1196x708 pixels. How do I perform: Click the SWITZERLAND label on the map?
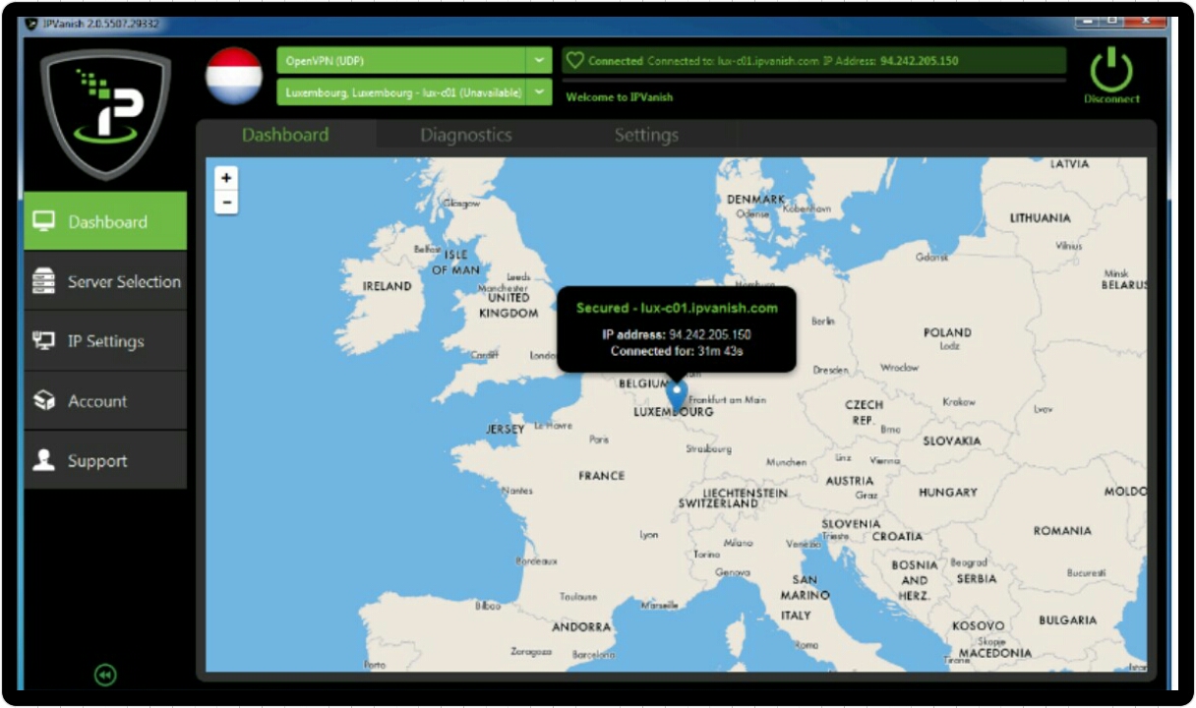point(718,503)
